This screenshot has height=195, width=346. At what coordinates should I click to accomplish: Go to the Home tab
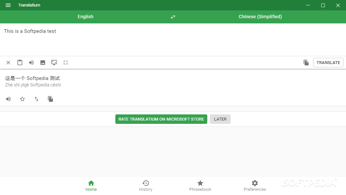[x=91, y=186]
